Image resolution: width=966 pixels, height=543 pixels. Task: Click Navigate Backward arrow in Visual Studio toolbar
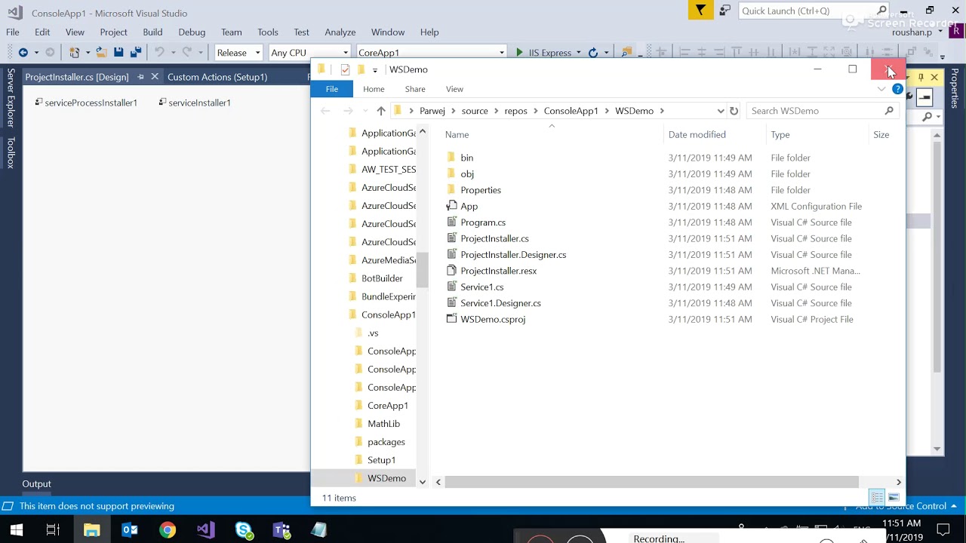tap(23, 53)
